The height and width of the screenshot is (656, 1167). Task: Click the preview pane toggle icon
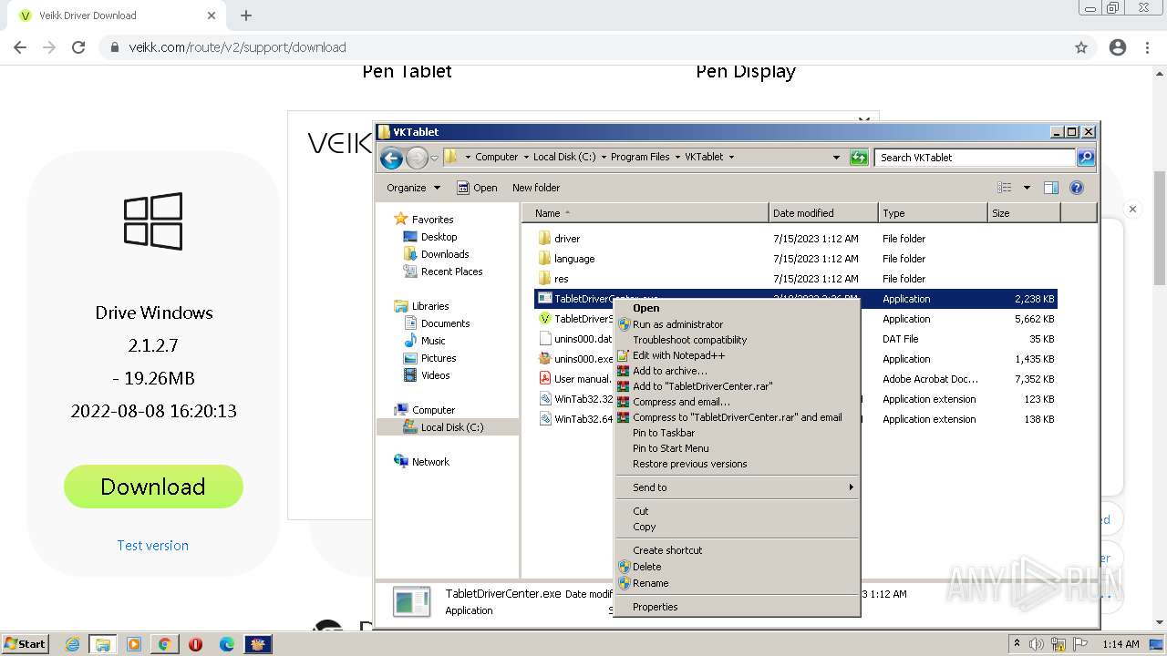1050,188
